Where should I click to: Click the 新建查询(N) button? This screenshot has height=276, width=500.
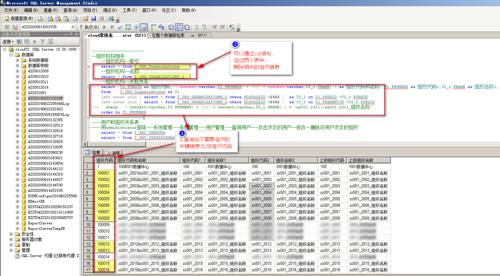(19, 18)
